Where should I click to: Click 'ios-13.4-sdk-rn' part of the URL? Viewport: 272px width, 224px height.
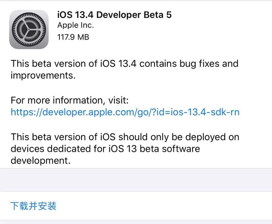[x=205, y=112]
